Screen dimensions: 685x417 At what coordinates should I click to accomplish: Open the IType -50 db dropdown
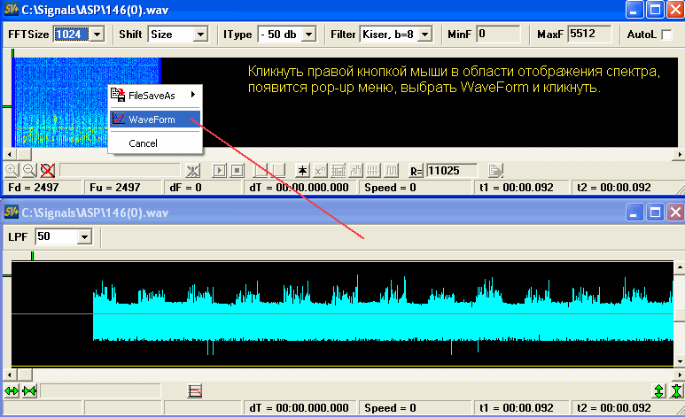point(308,34)
